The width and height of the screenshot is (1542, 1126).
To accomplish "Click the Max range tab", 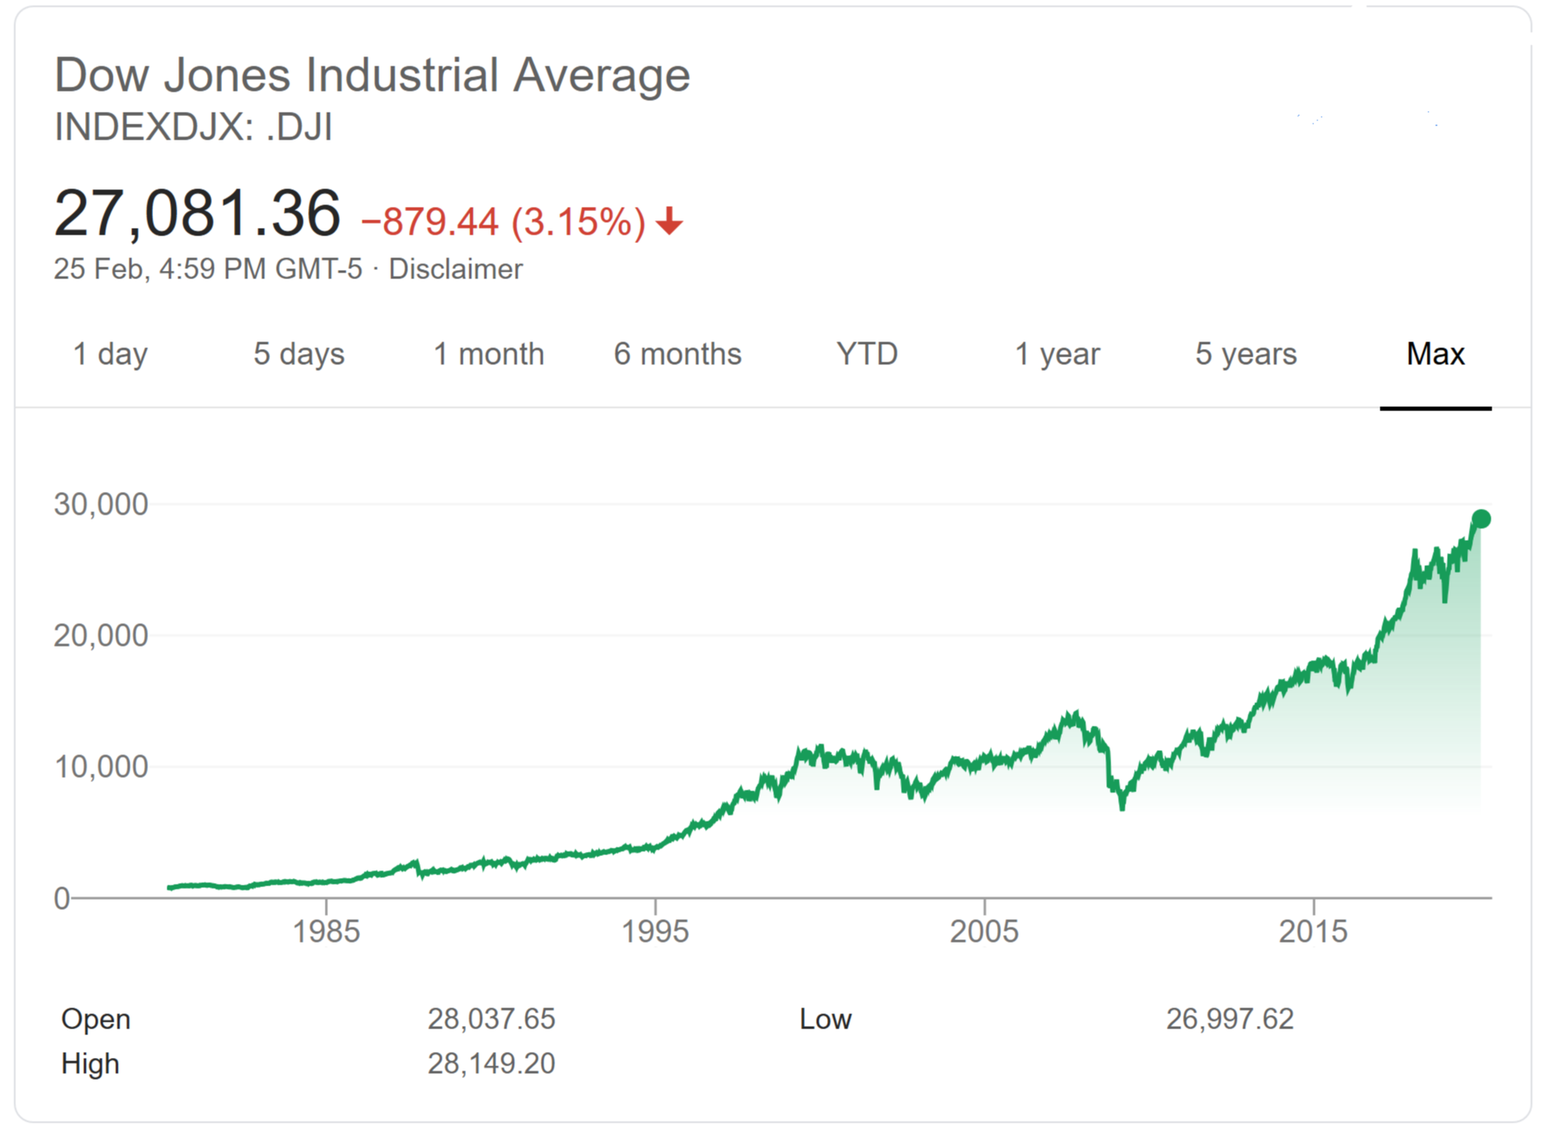I will 1435,354.
